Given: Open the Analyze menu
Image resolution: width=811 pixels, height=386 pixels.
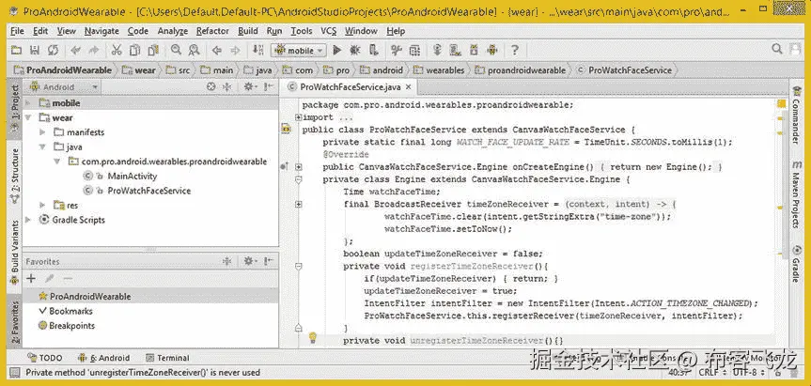Looking at the screenshot, I should click(x=173, y=31).
